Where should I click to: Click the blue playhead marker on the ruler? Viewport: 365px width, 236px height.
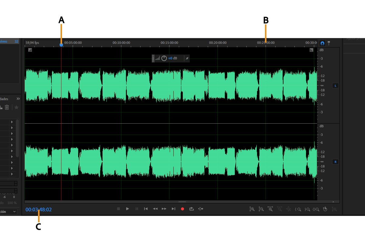coord(61,45)
